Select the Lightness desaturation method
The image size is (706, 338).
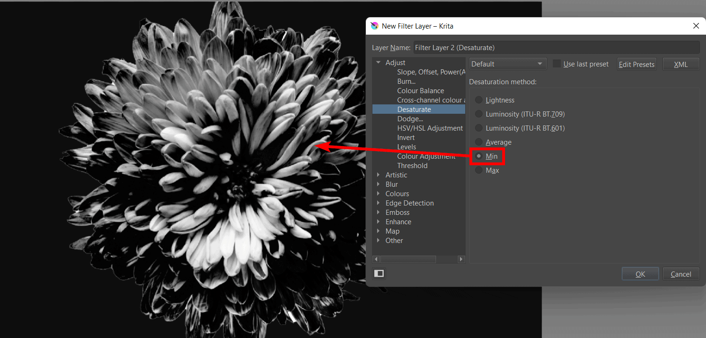(x=479, y=100)
